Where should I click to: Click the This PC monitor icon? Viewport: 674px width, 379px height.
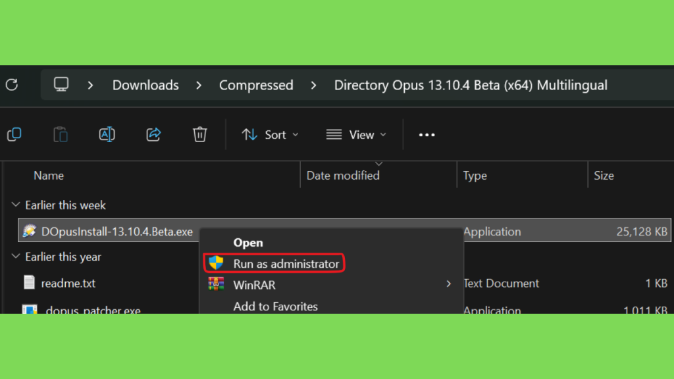coord(61,85)
